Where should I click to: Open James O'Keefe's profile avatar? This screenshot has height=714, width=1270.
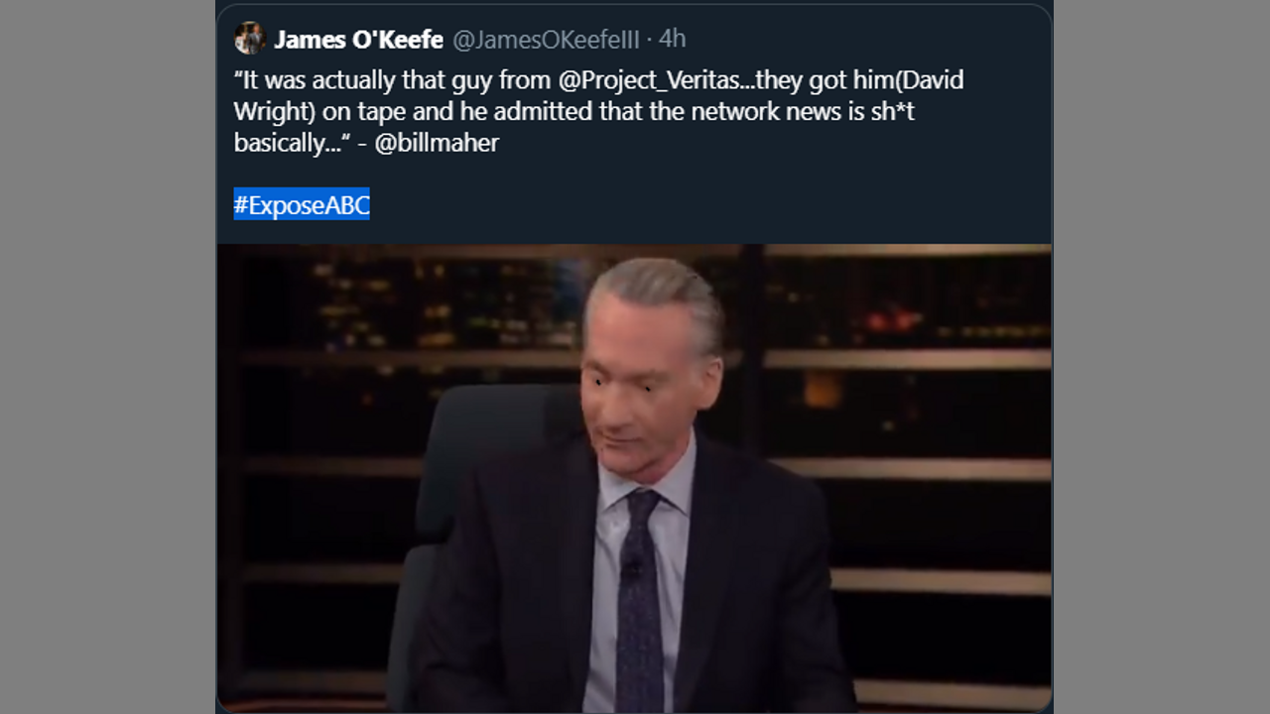coord(250,39)
